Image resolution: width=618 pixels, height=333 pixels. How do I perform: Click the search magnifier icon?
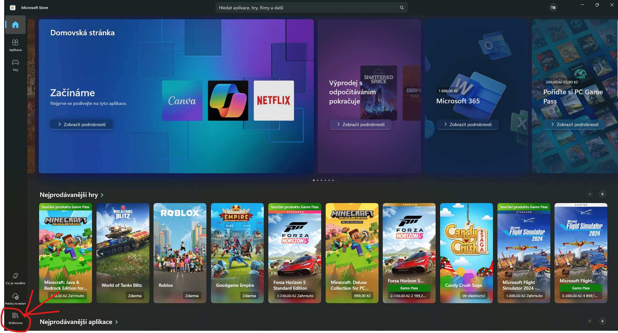point(402,8)
